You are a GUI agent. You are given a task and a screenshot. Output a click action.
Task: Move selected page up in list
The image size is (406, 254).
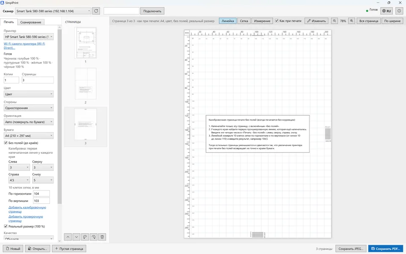click(x=68, y=237)
